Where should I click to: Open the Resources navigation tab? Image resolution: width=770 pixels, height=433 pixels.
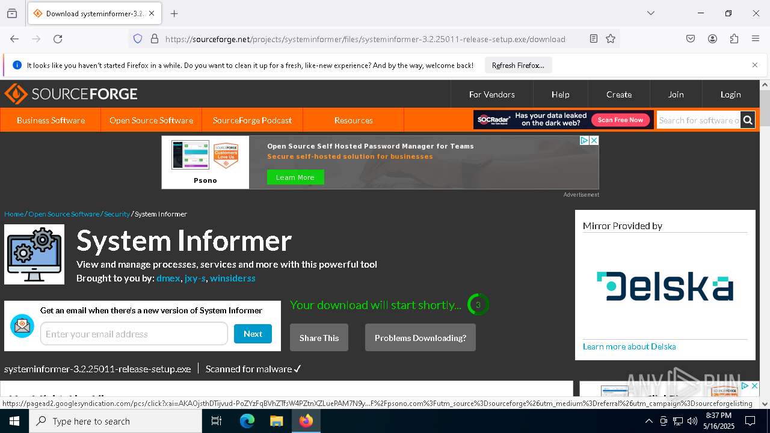pos(353,120)
